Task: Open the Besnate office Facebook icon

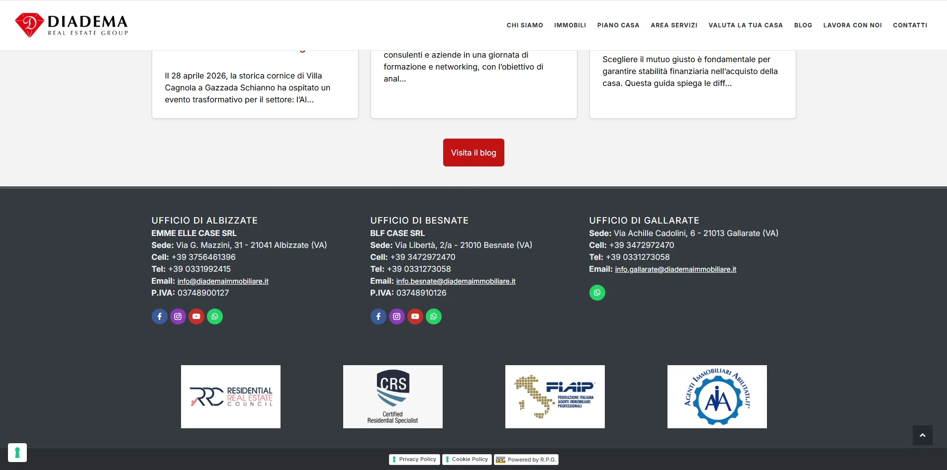Action: tap(379, 316)
